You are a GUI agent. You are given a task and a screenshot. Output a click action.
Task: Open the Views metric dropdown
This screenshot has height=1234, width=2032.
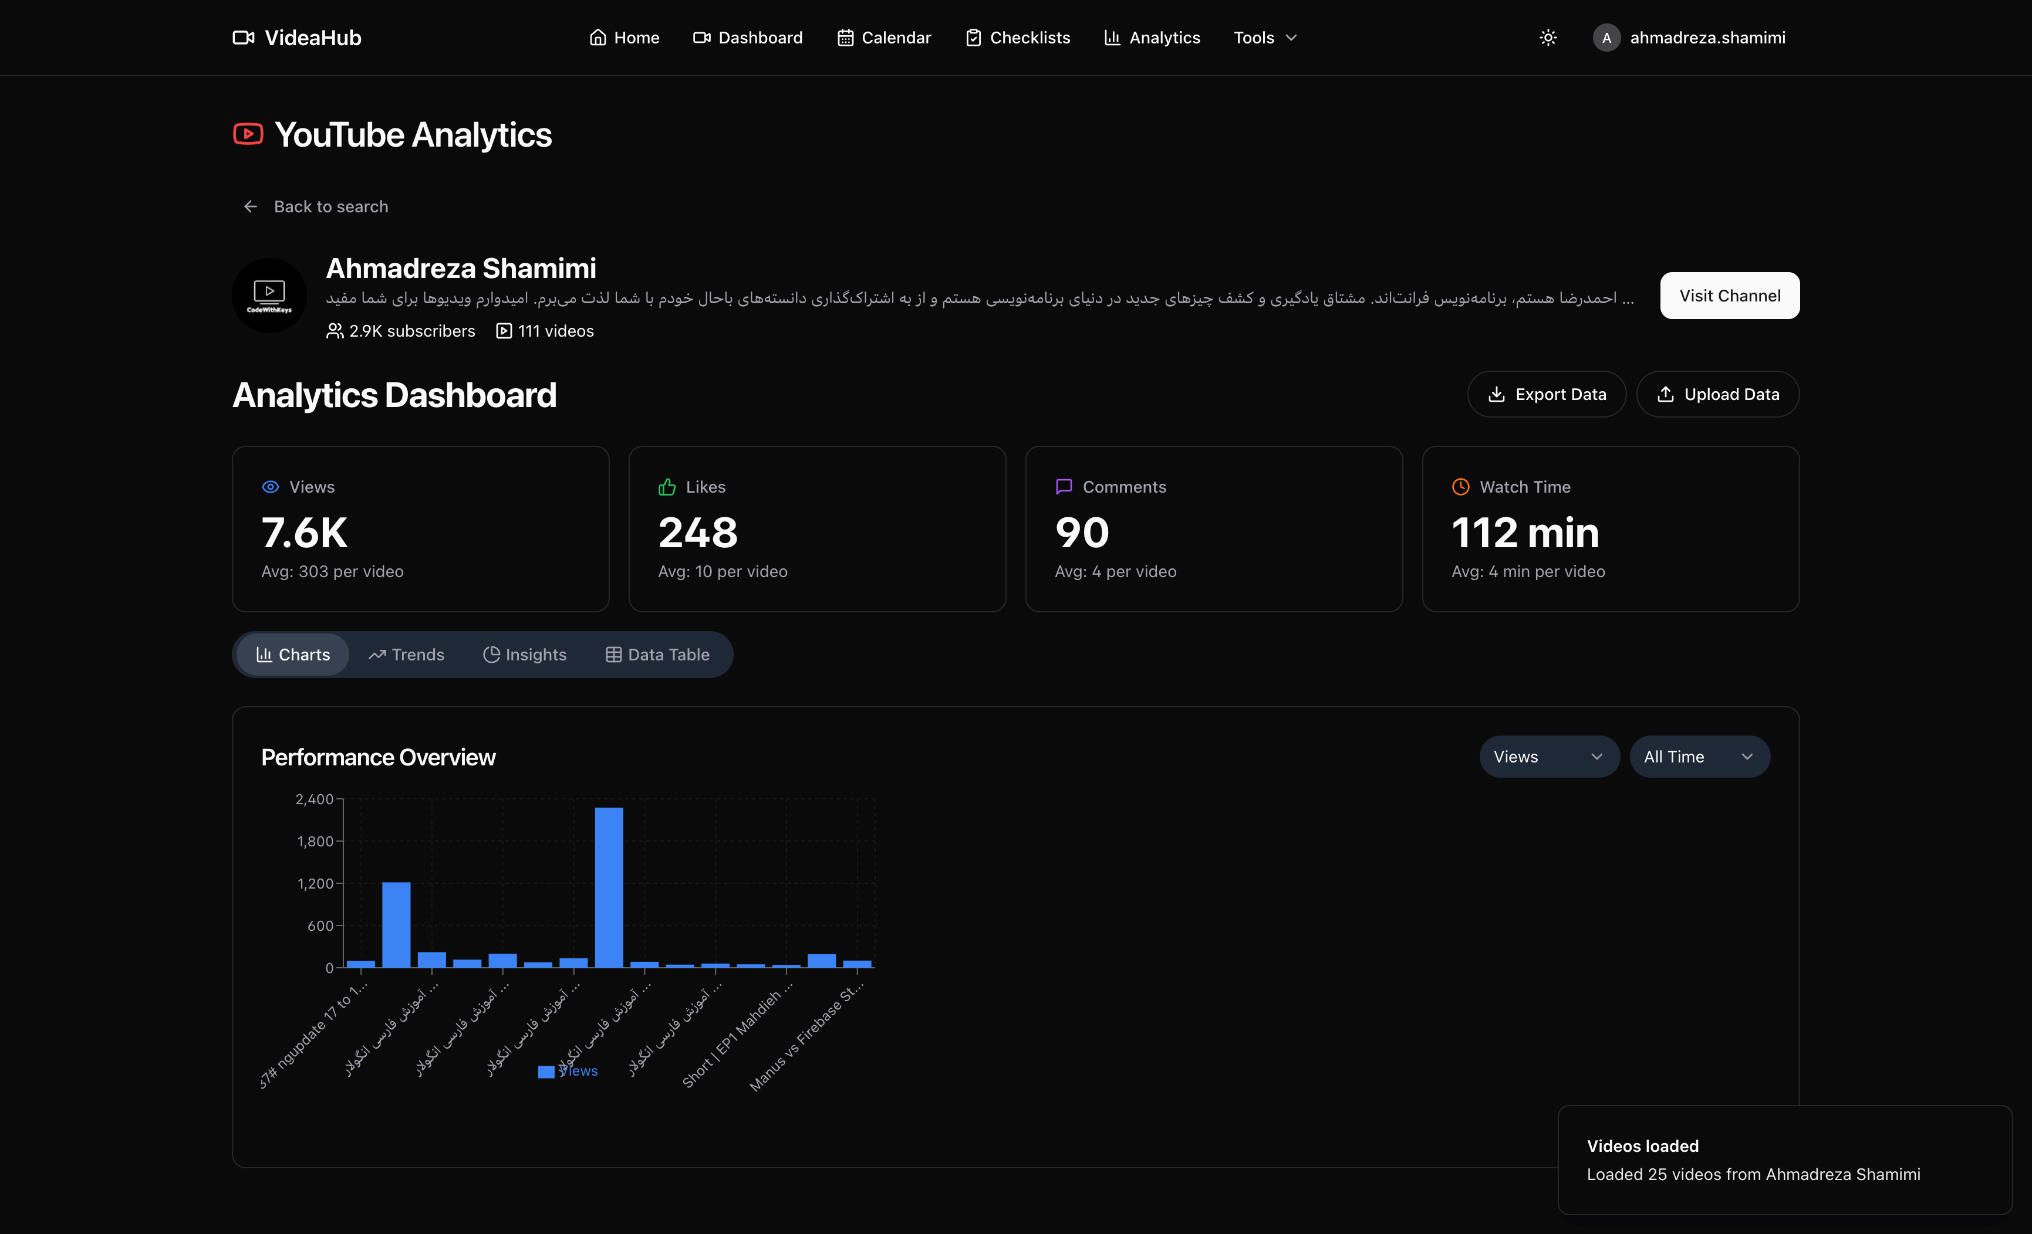(x=1549, y=757)
